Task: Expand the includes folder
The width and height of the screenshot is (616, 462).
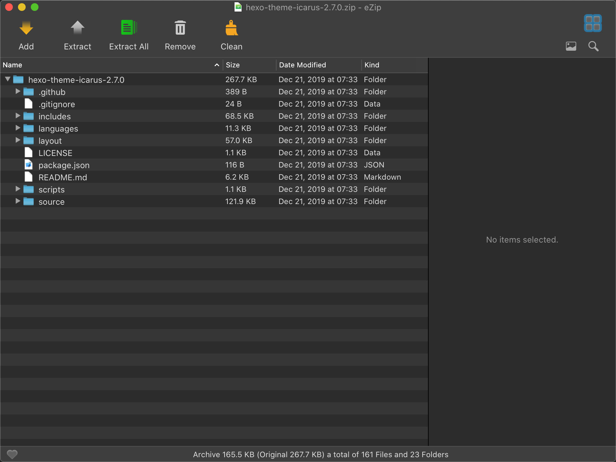Action: pos(18,116)
